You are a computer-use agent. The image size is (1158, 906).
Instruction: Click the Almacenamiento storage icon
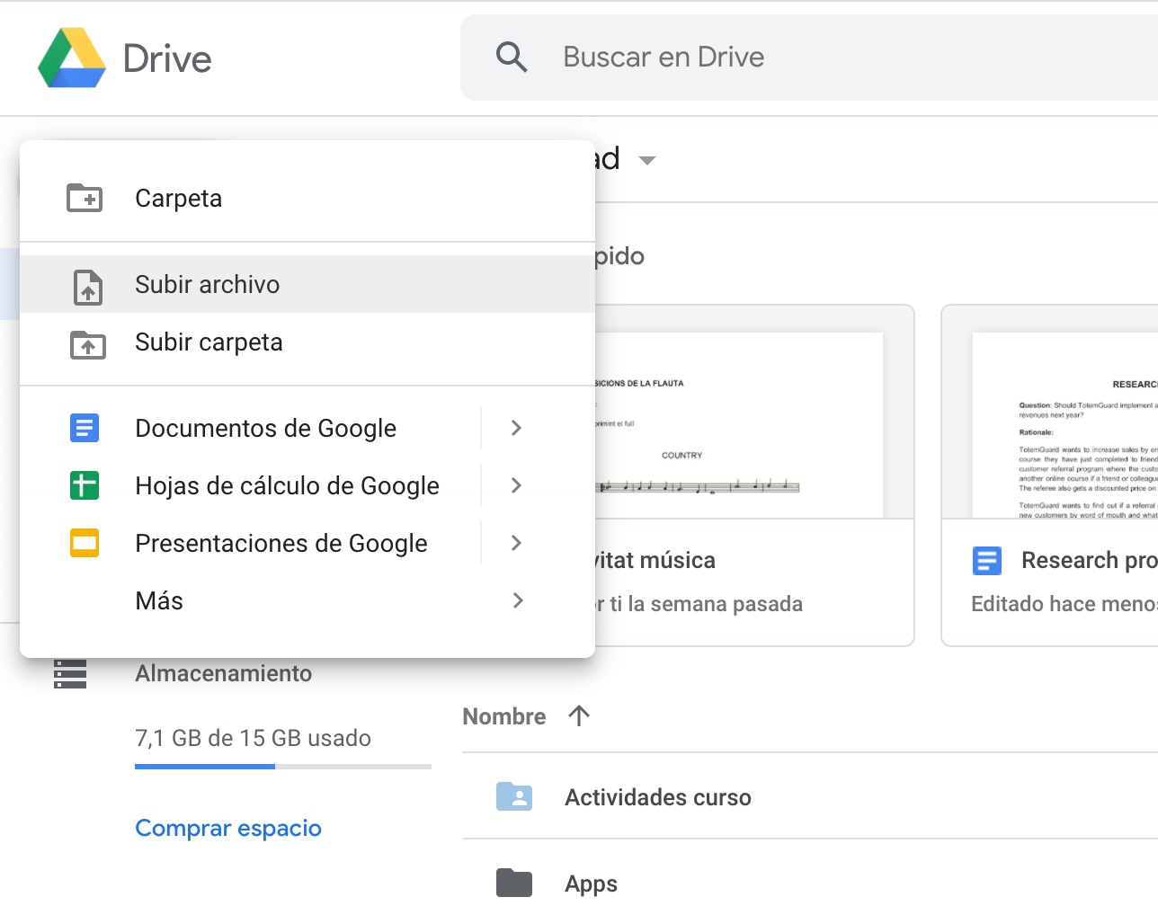70,674
